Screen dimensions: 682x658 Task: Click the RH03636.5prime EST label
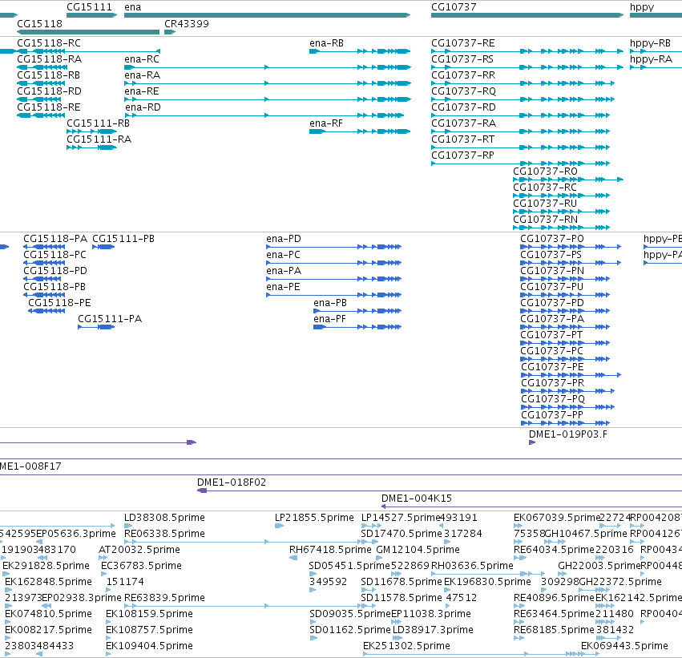(472, 566)
